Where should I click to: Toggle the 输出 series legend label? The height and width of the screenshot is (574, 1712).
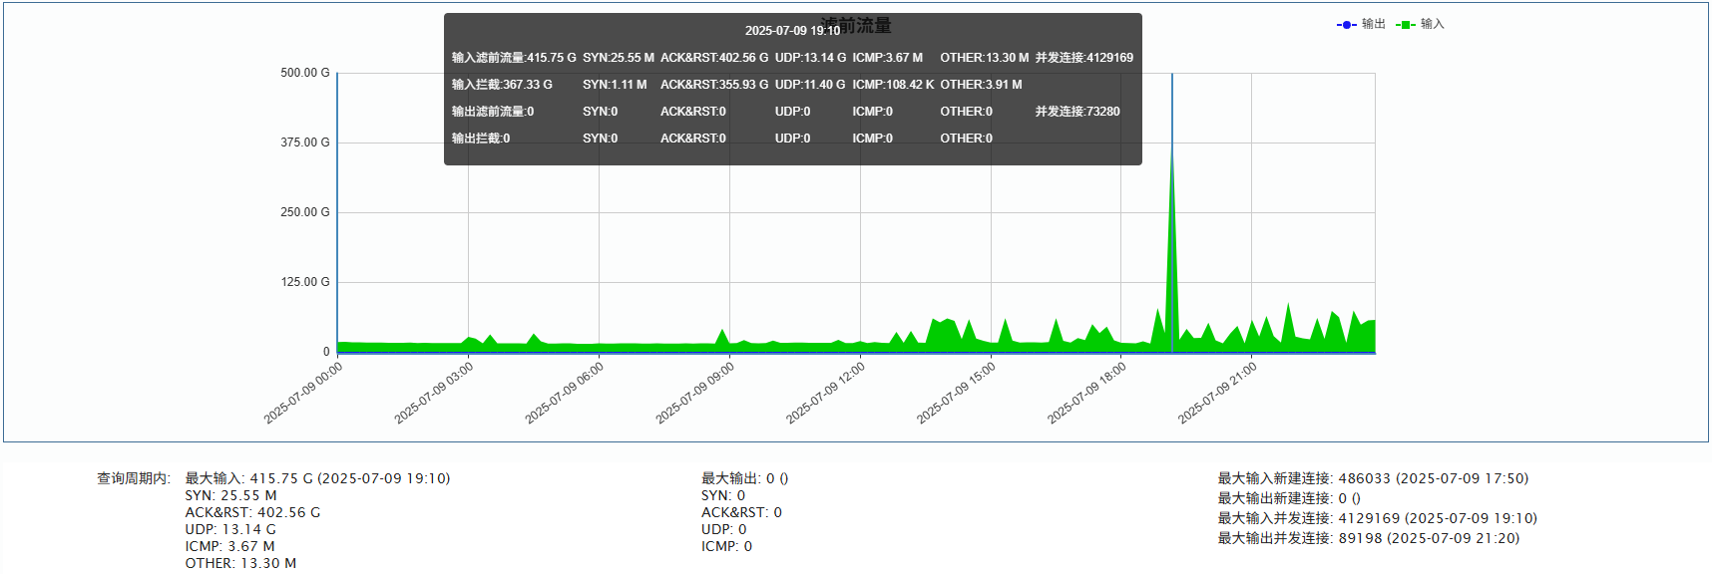click(1373, 24)
